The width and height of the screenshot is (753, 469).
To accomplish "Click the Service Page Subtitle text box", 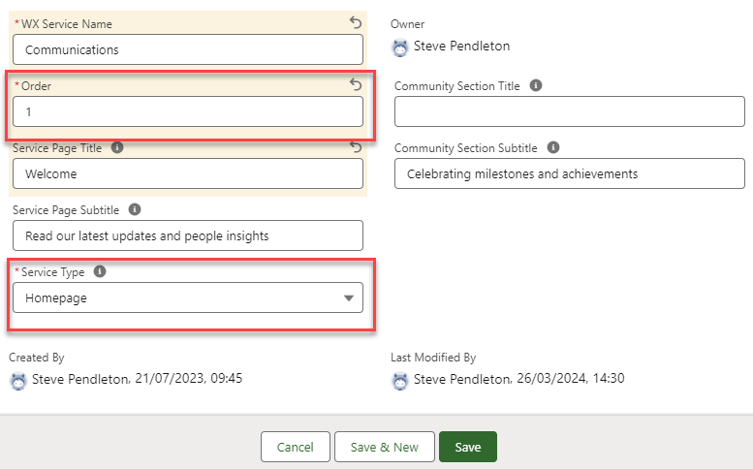I will [x=188, y=235].
